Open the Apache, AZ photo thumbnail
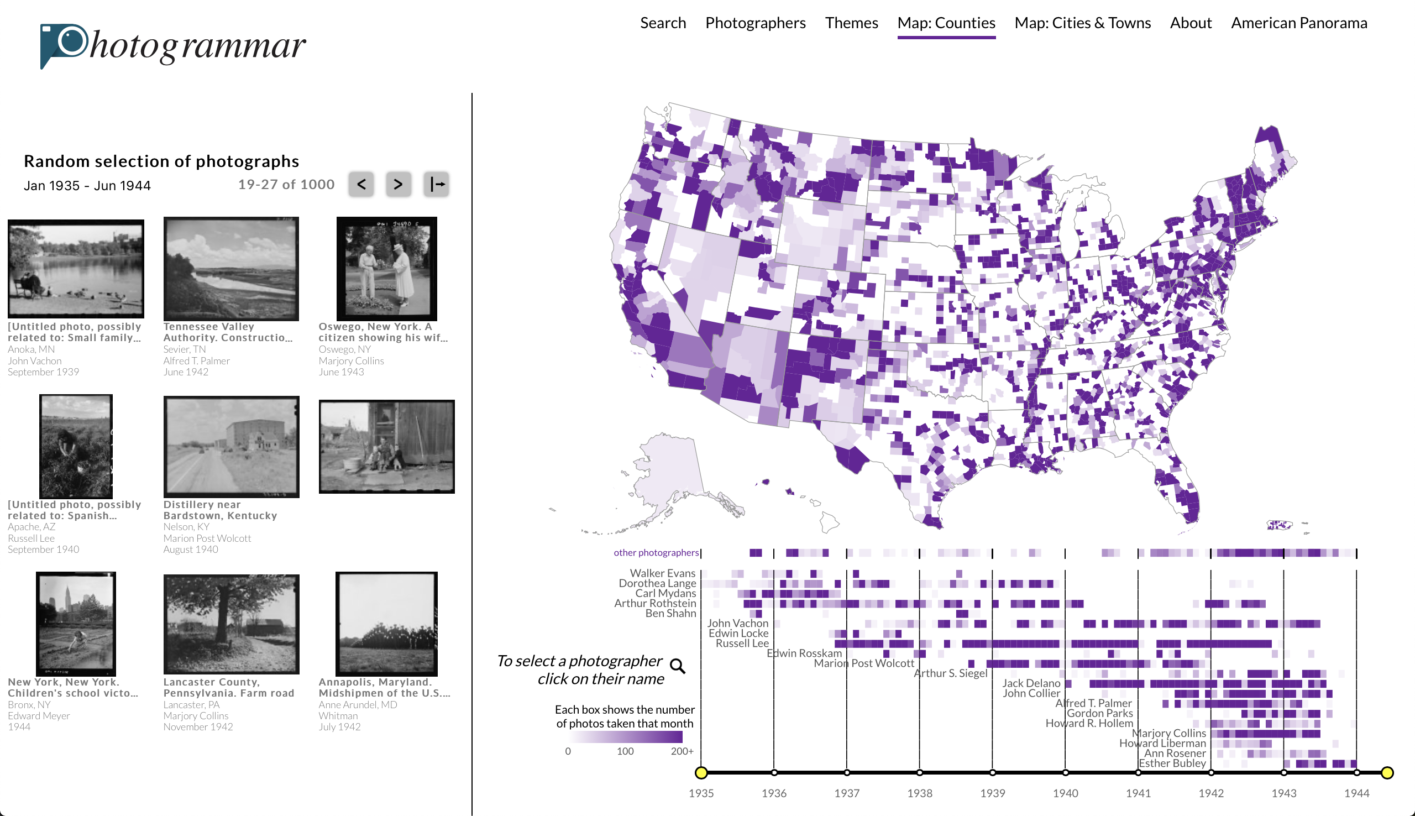Viewport: 1415px width, 816px height. tap(76, 446)
